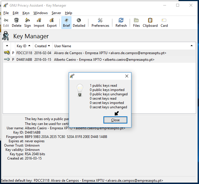Select the Alvaro de Campos key row

99,53
